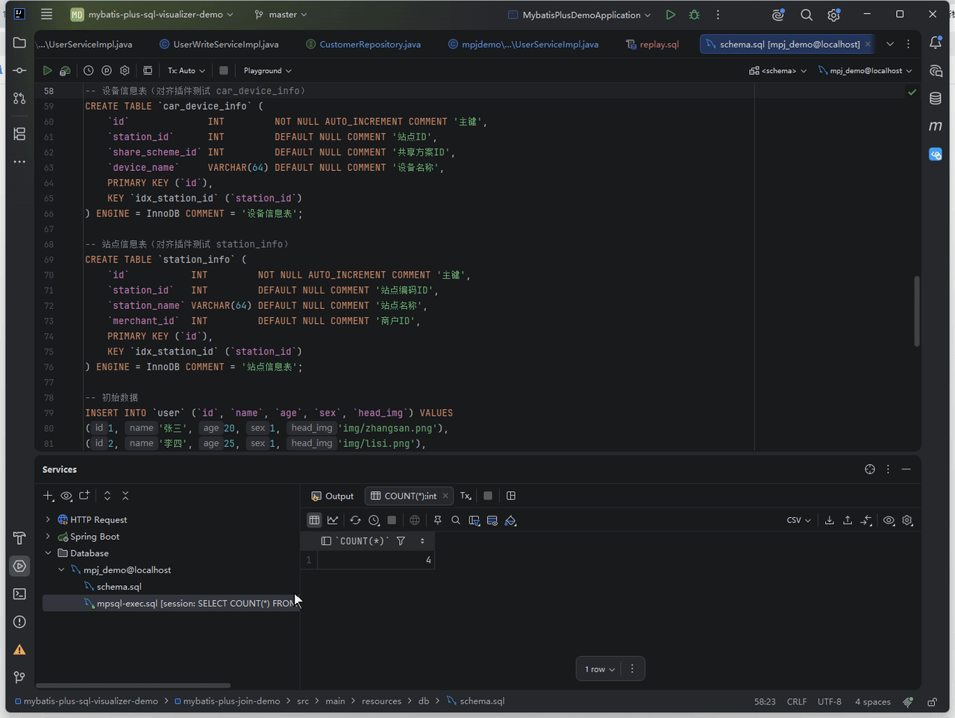Switch the result to chart view
The height and width of the screenshot is (718, 955).
[333, 520]
